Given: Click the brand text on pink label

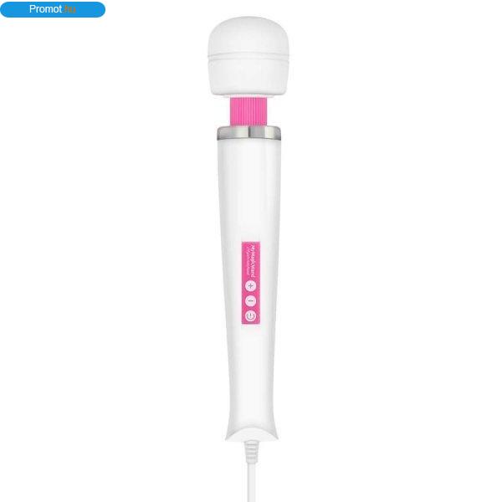Looking at the screenshot, I should 252,261.
